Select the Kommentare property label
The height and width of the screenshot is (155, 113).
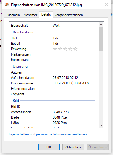[x=20, y=60]
